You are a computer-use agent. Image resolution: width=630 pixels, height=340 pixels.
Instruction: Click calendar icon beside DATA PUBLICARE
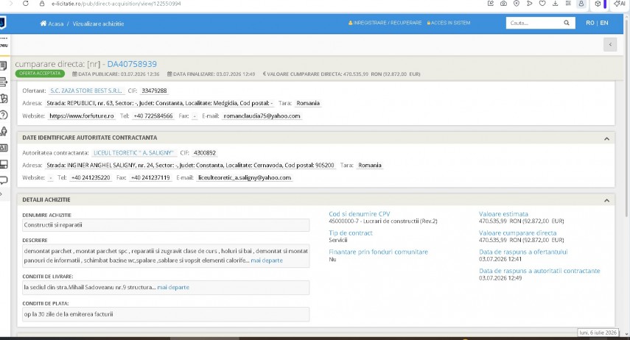pyautogui.click(x=74, y=74)
